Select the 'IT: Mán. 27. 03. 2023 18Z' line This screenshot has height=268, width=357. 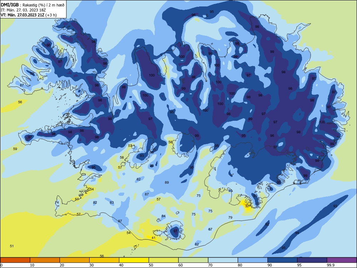tap(23, 10)
